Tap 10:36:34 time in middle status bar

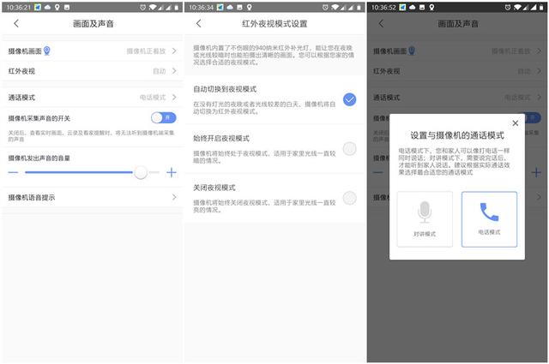(202, 8)
